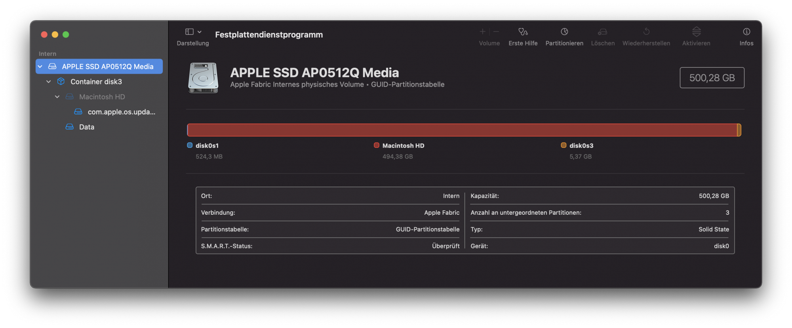Open the Partitionieren pie chart tool
792x328 pixels.
click(x=564, y=32)
